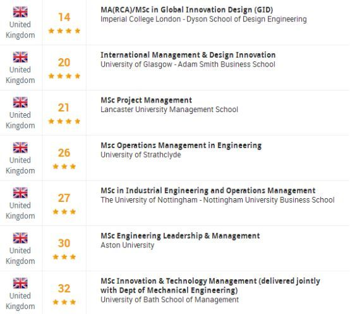Click the ranking number 30
This screenshot has width=350, height=314.
point(64,243)
